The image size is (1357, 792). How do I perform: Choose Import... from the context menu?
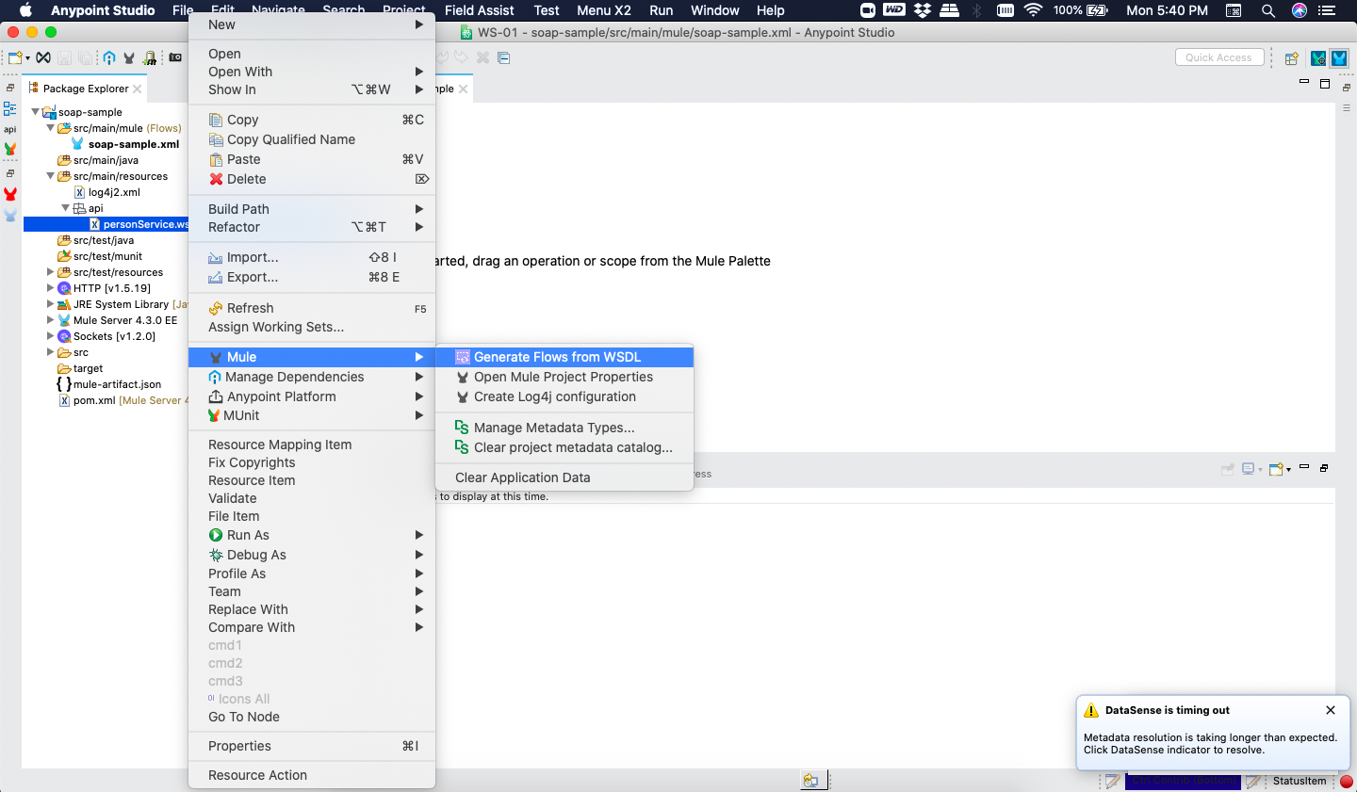point(312,257)
